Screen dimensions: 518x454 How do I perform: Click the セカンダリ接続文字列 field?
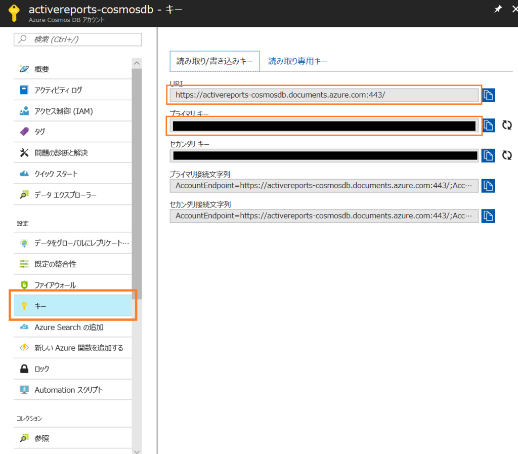click(x=324, y=216)
